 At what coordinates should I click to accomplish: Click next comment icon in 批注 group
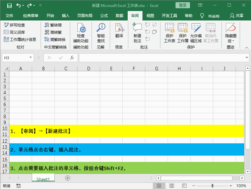(x=147, y=39)
